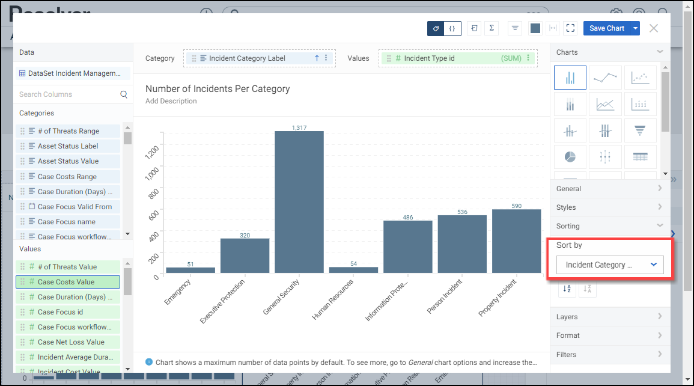Click the Search Columns input field
The height and width of the screenshot is (386, 694).
click(x=66, y=94)
